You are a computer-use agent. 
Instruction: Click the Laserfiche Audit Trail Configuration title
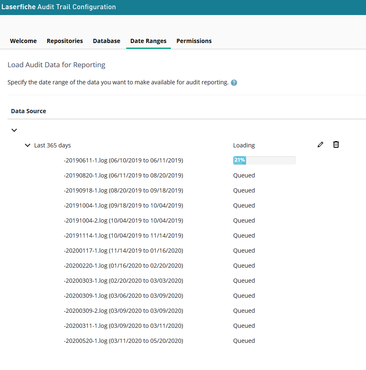[58, 7]
